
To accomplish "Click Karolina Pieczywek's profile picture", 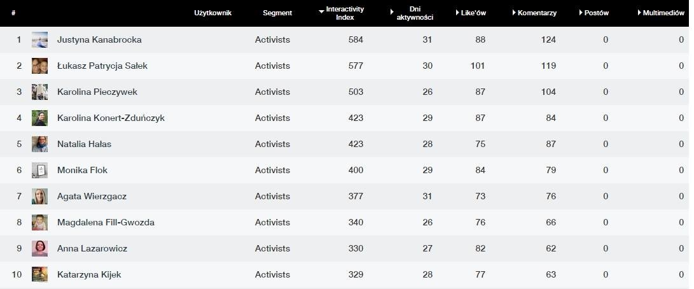I will [x=39, y=92].
